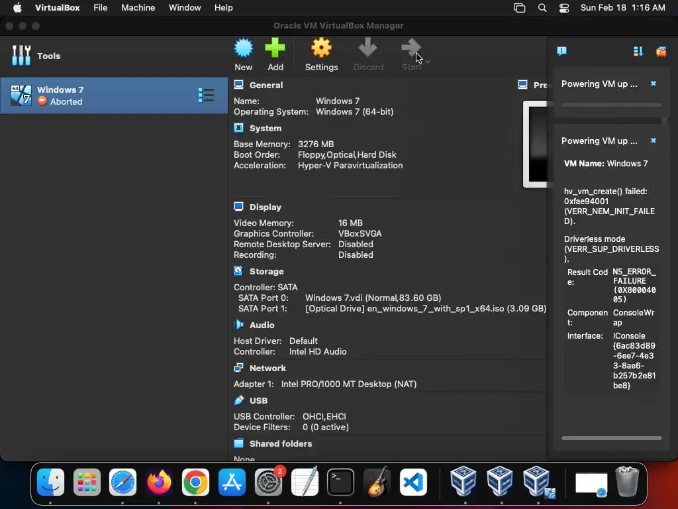Click the Display section monitor icon

click(x=238, y=207)
